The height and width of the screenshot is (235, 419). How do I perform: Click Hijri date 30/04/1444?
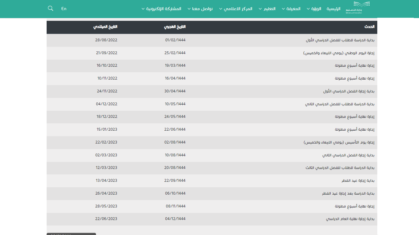coord(175,91)
